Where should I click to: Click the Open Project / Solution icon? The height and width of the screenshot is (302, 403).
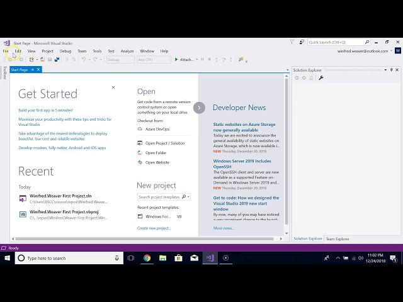[x=140, y=143]
